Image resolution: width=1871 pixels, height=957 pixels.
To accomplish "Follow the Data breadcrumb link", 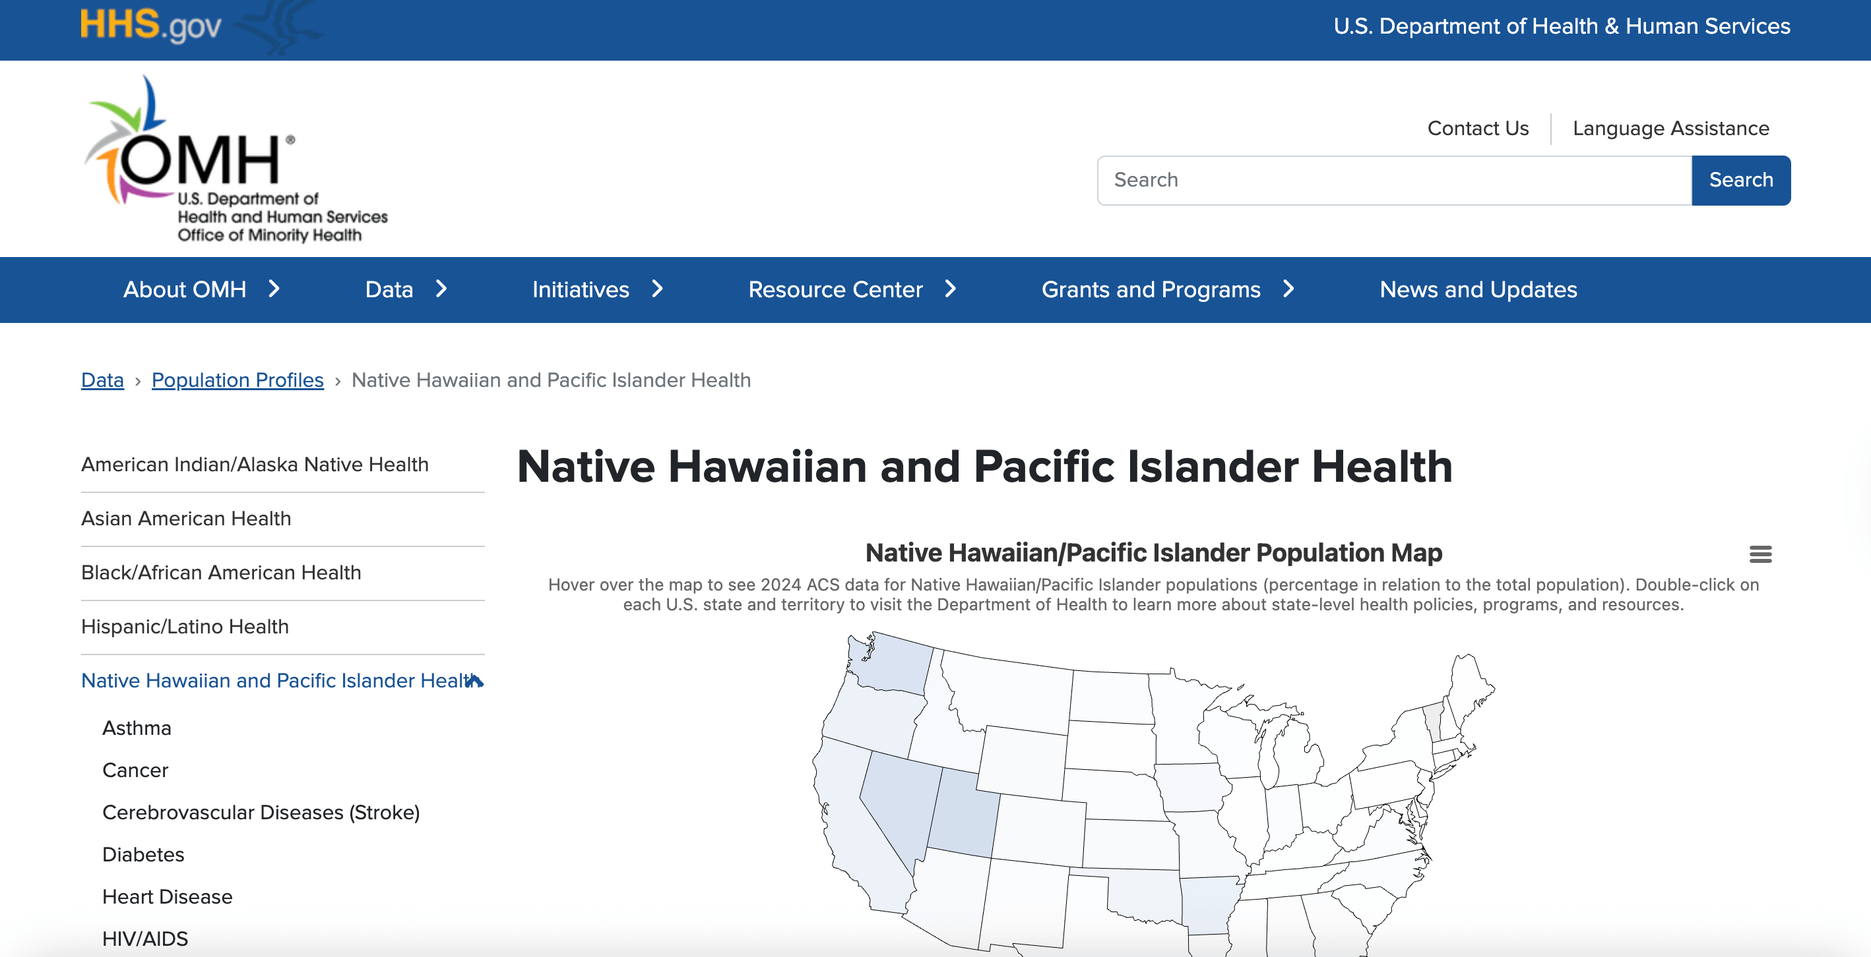I will pyautogui.click(x=102, y=380).
